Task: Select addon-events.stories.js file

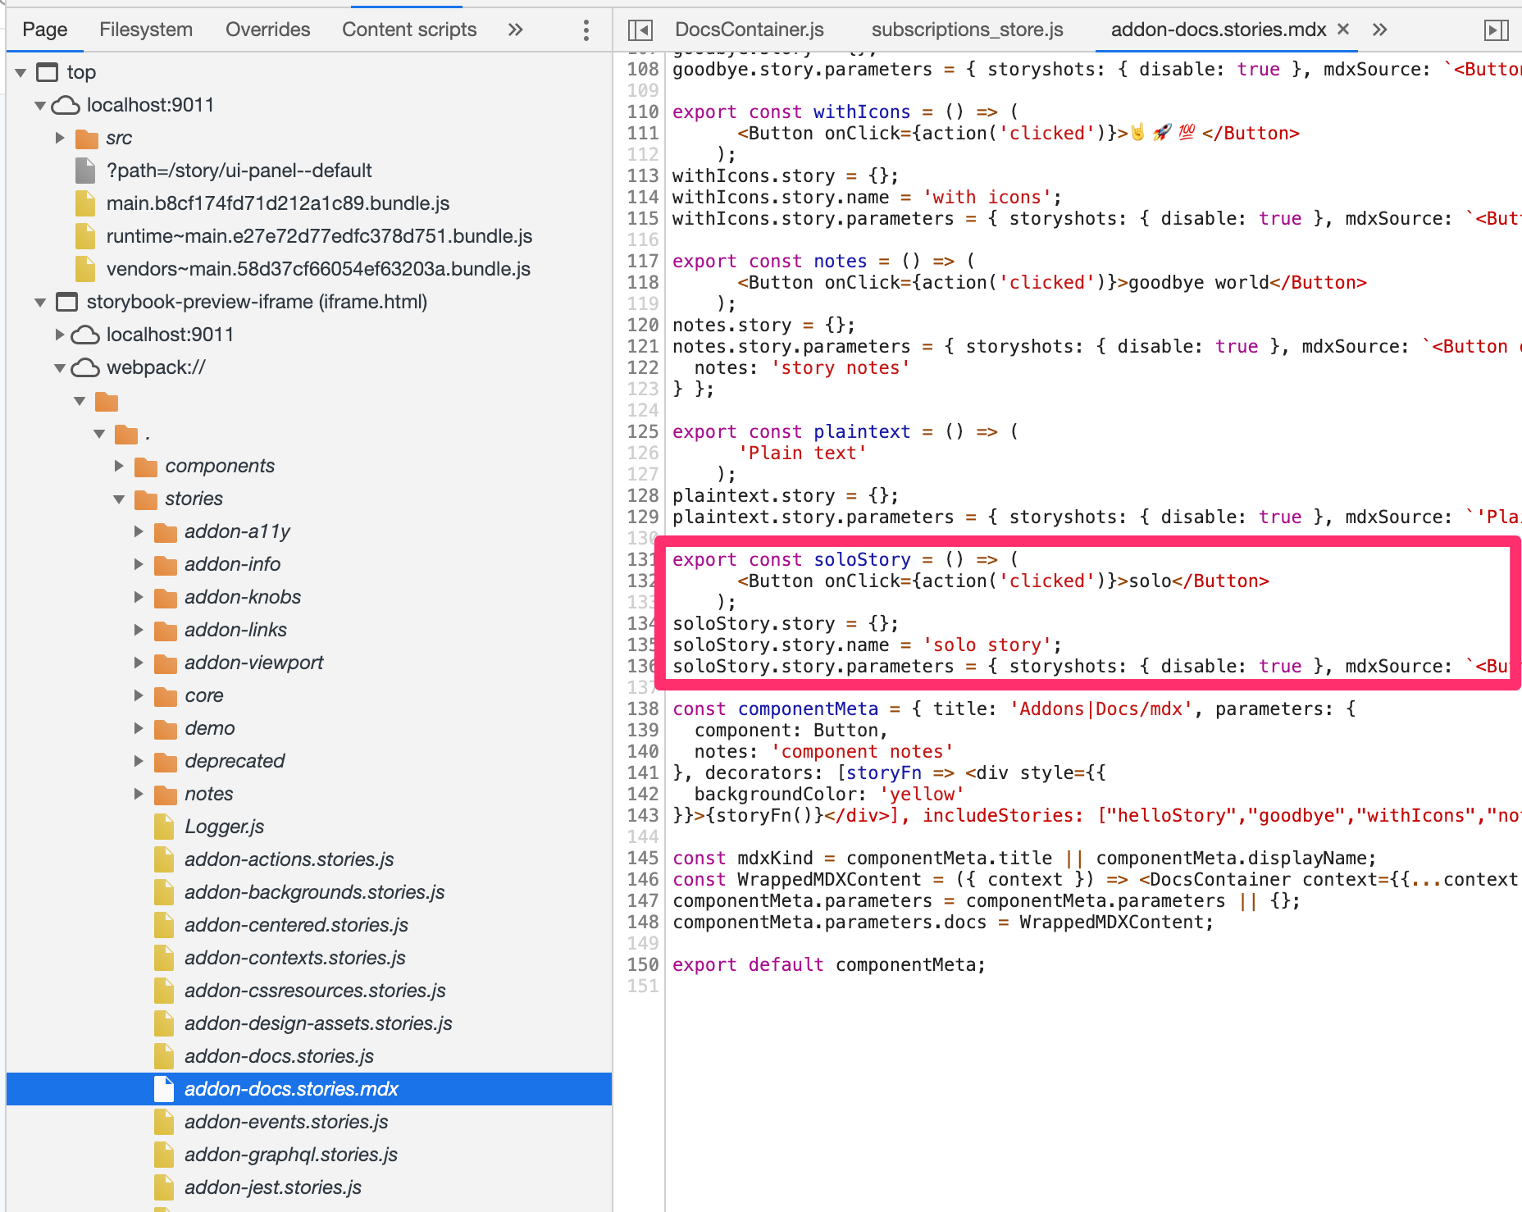Action: [x=285, y=1122]
